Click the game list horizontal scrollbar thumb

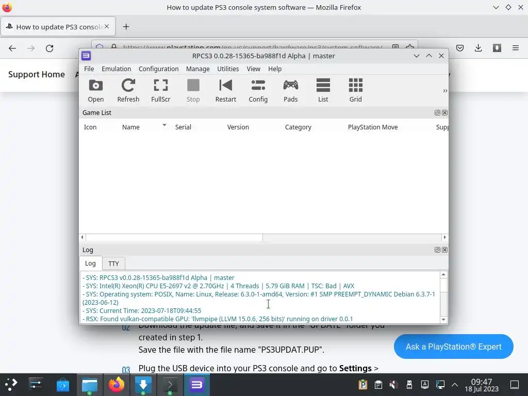coord(174,237)
